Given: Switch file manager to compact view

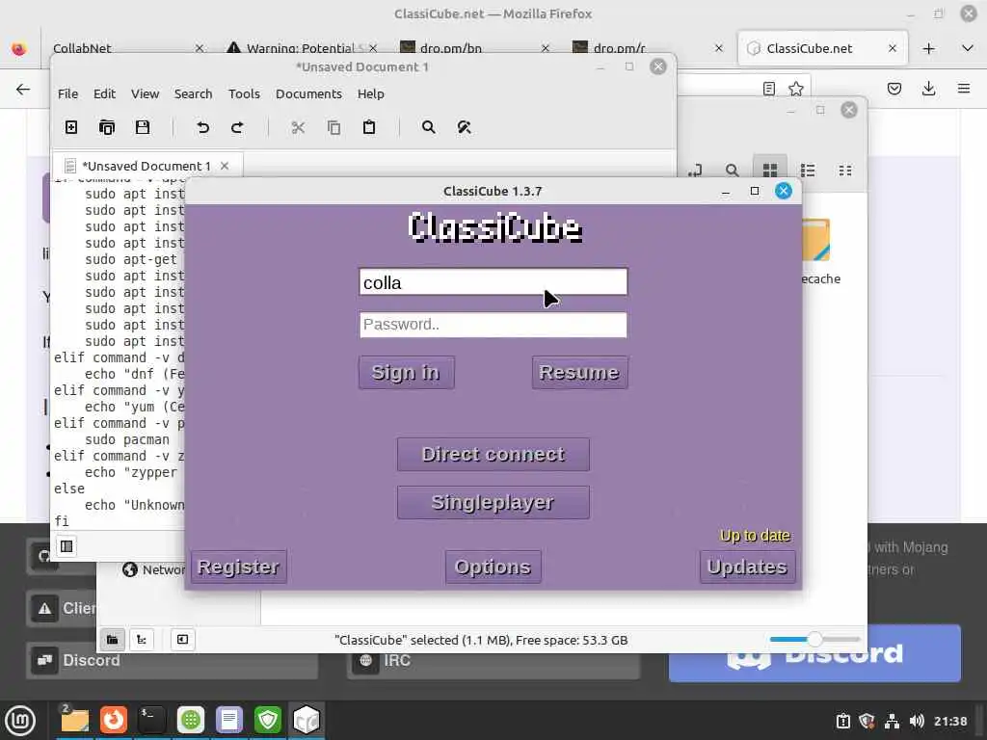Looking at the screenshot, I should coord(845,171).
